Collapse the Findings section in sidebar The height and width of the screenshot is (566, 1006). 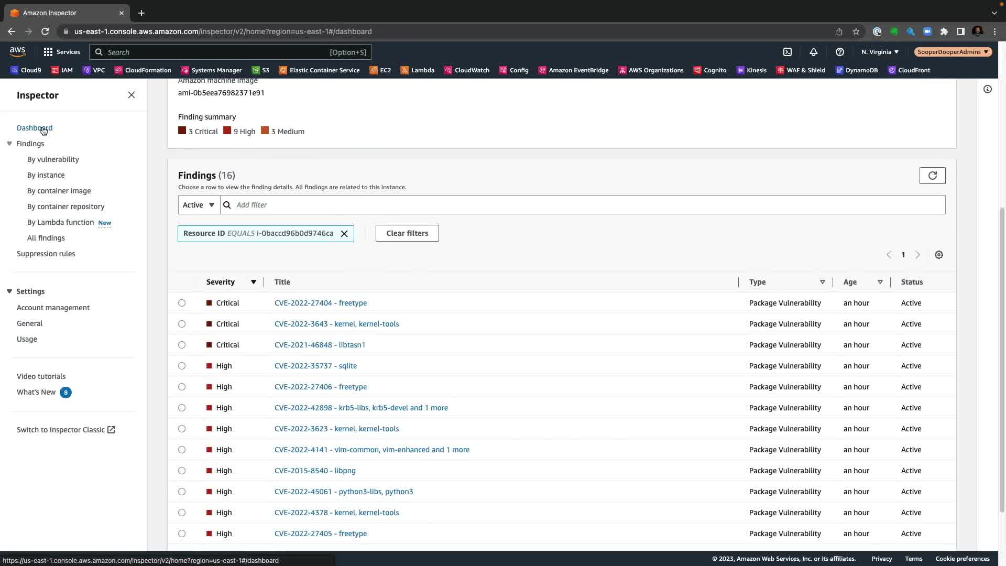(x=9, y=144)
